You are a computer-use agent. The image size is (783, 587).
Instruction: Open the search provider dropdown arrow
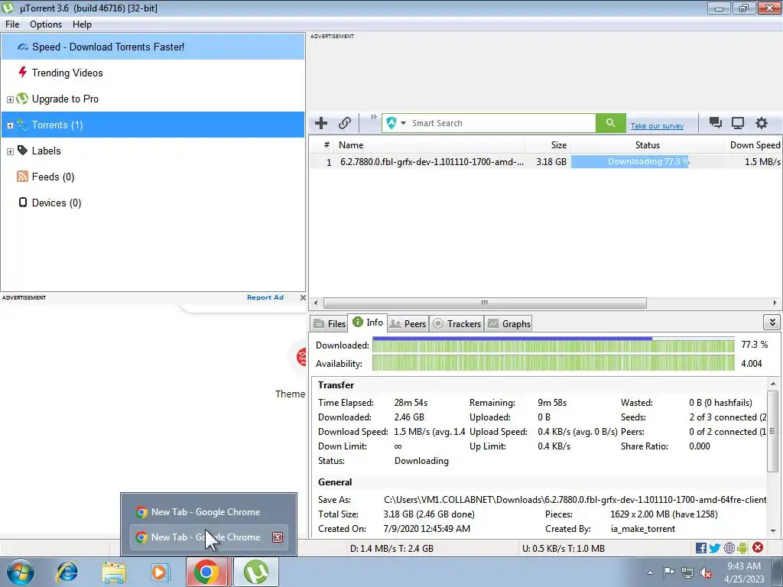point(403,123)
